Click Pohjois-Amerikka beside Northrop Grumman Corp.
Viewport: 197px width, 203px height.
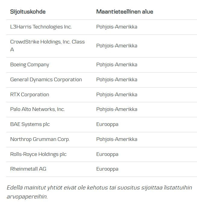[117, 139]
